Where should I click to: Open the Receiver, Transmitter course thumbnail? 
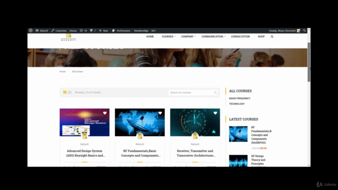[195, 122]
